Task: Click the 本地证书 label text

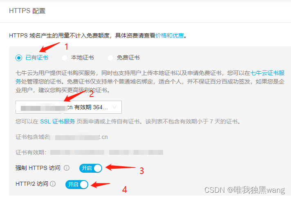Action: pos(83,58)
